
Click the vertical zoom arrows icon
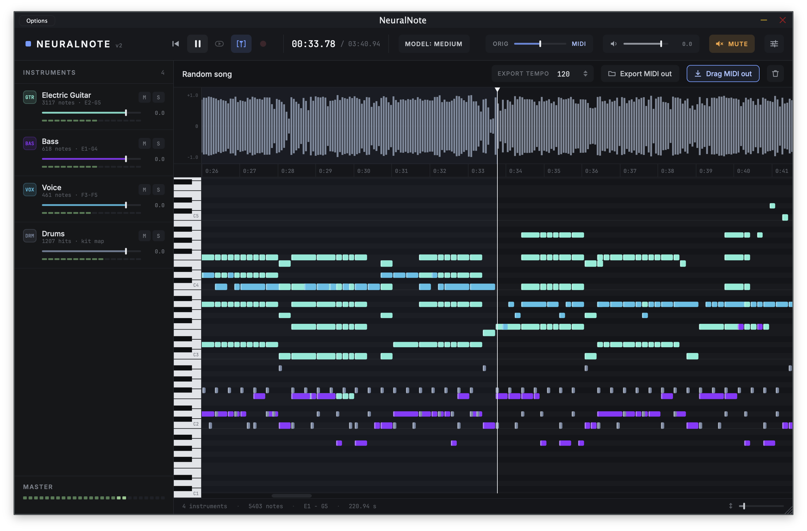point(731,506)
